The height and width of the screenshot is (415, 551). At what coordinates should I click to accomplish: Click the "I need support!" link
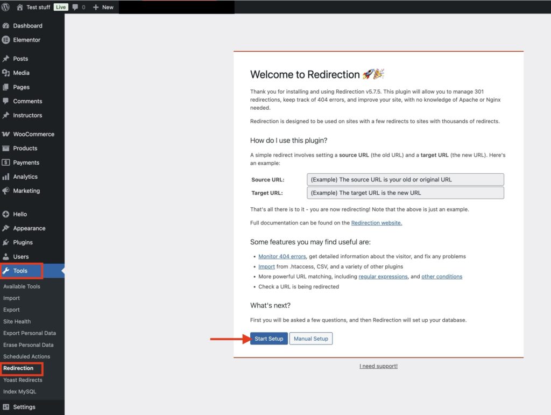pos(378,365)
